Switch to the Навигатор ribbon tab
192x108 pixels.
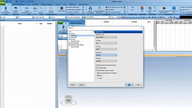click(x=72, y=4)
